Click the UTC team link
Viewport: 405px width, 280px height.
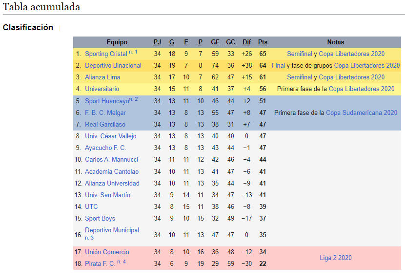[91, 206]
